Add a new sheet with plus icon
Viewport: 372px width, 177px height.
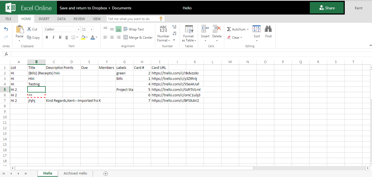(106, 173)
